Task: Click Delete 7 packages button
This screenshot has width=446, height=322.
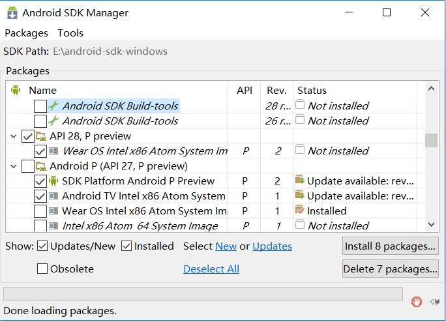Action: point(390,269)
